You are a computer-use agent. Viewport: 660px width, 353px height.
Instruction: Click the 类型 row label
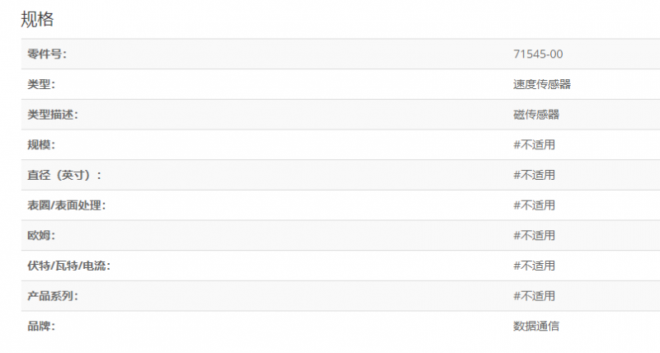click(41, 84)
